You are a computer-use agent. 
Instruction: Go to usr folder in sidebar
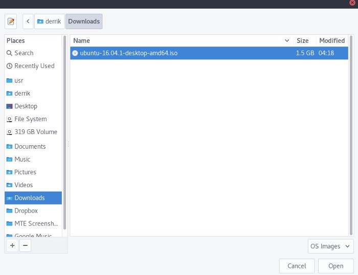pyautogui.click(x=18, y=81)
